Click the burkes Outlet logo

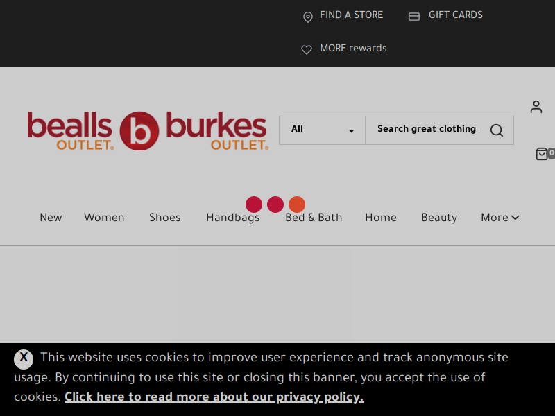pyautogui.click(x=217, y=130)
